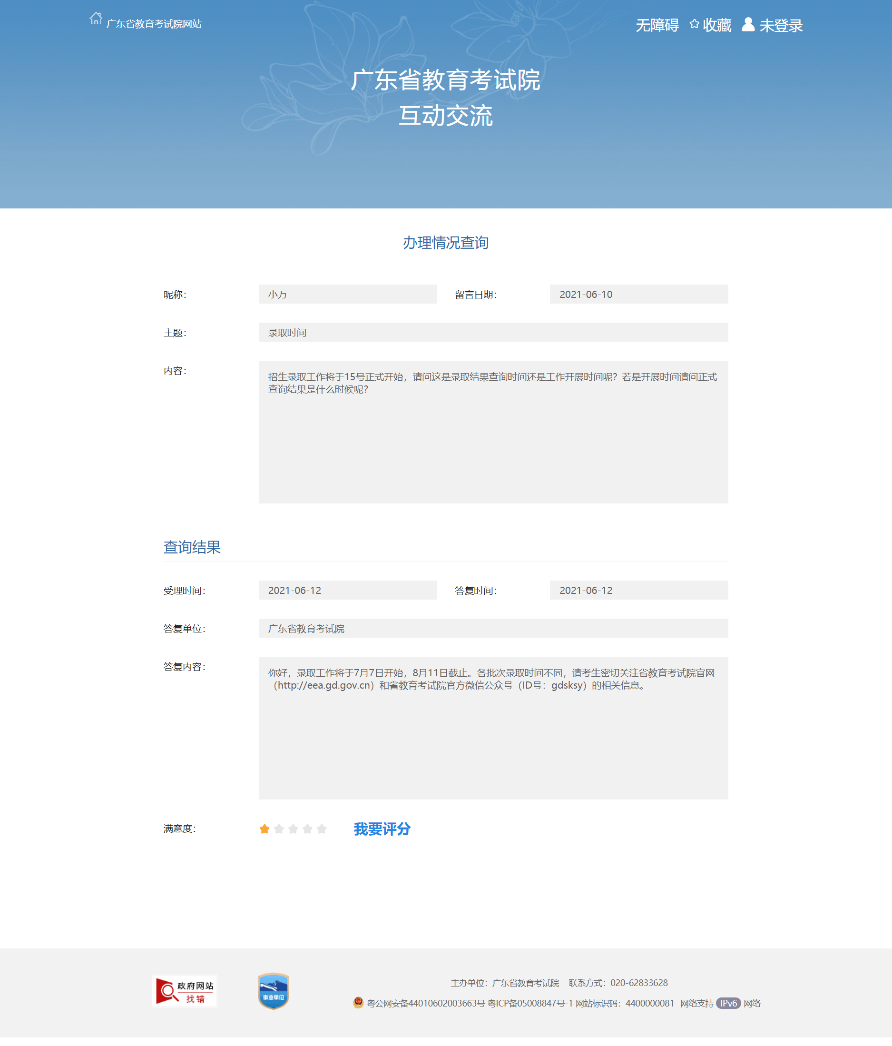Select the first satisfaction star
This screenshot has width=892, height=1046.
tap(265, 829)
